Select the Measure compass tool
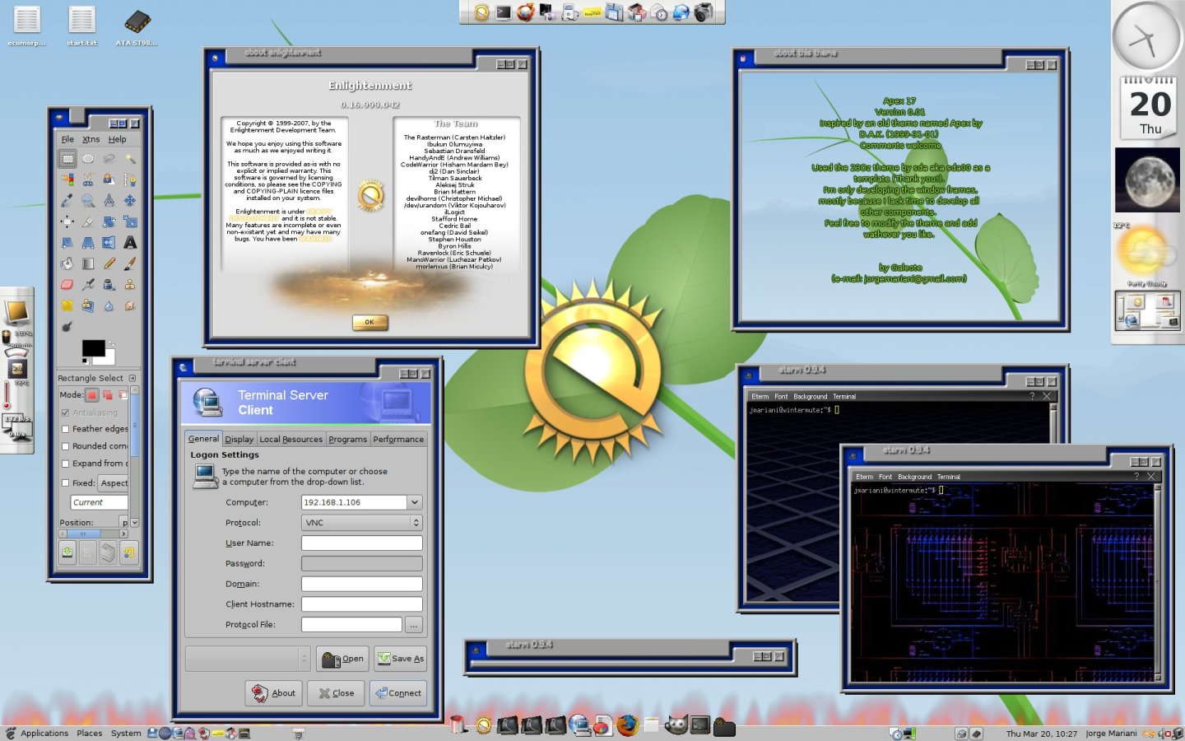This screenshot has width=1185, height=741. coord(109,200)
